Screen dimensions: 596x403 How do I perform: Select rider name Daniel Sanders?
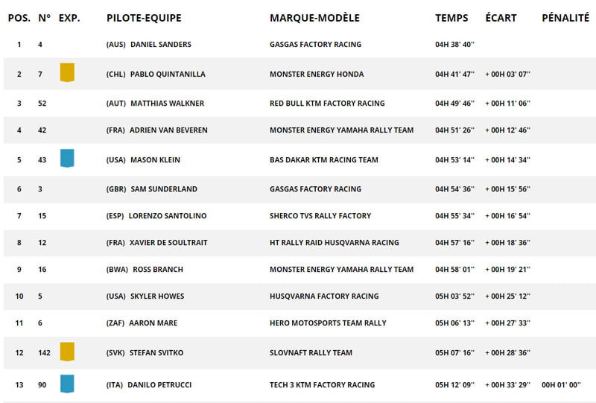(160, 45)
